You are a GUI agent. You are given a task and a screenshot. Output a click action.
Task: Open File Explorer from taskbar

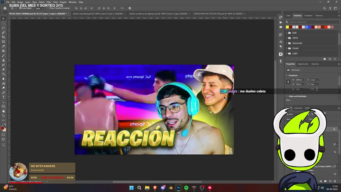(147, 188)
